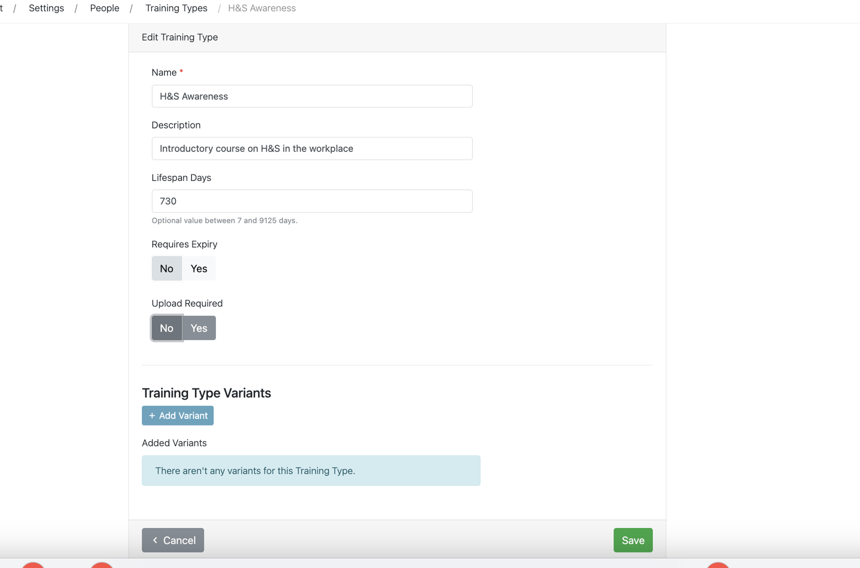
Task: Open the Settings breadcrumb link
Action: coord(46,8)
